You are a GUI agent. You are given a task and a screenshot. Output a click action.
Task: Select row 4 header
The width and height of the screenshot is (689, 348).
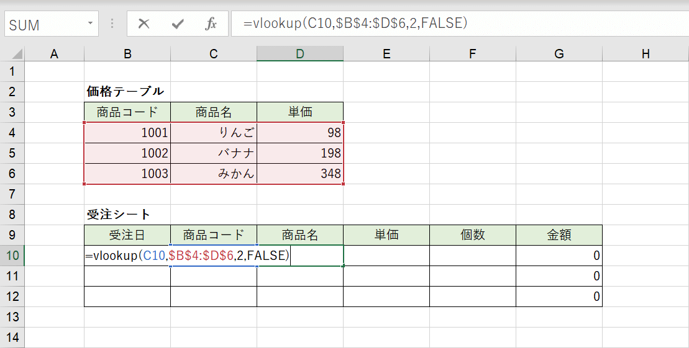pyautogui.click(x=12, y=133)
